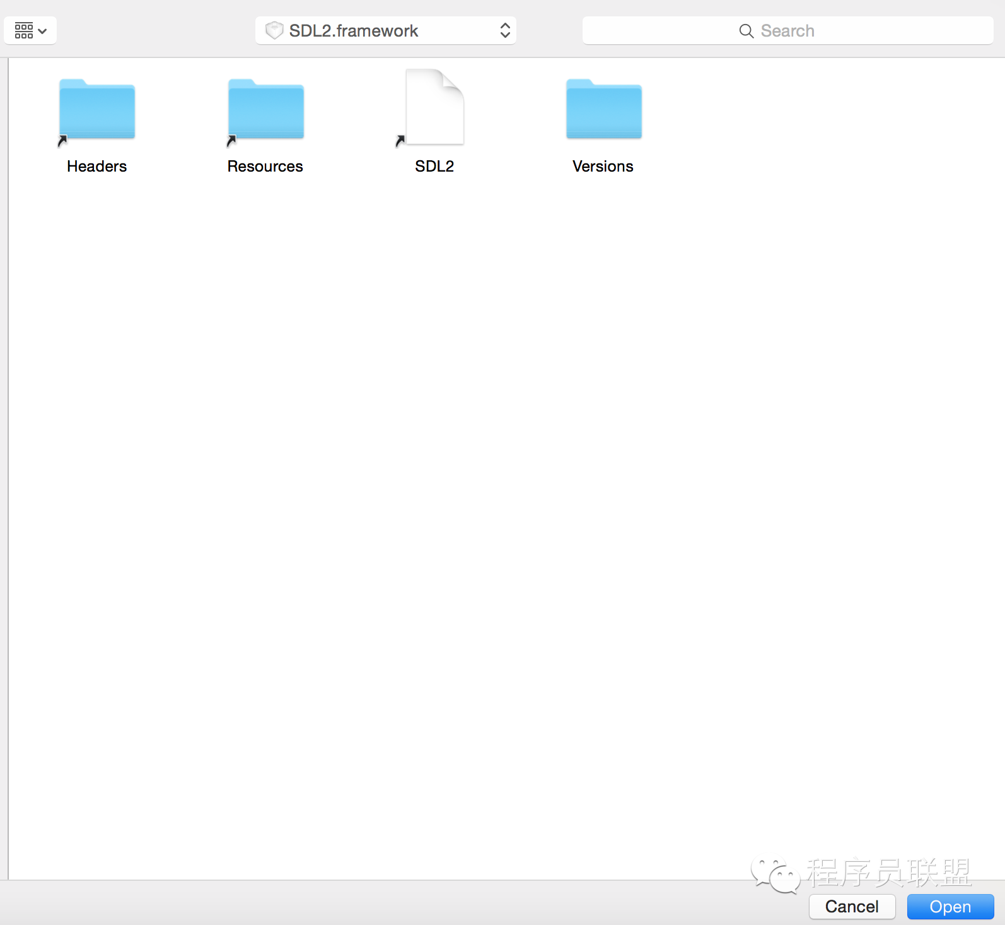The height and width of the screenshot is (925, 1005).
Task: Click the SDL2.framework bundle icon in path popup
Action: [x=274, y=30]
